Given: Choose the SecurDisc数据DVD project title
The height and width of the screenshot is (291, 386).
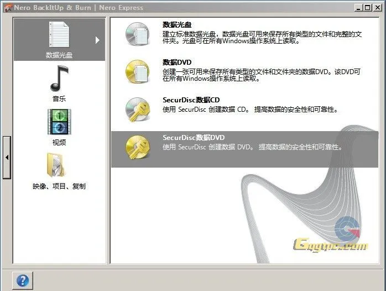Looking at the screenshot, I should tap(194, 138).
